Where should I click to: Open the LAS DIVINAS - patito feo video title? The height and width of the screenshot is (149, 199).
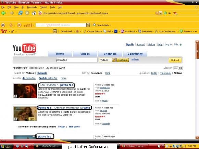pyautogui.click(x=57, y=85)
